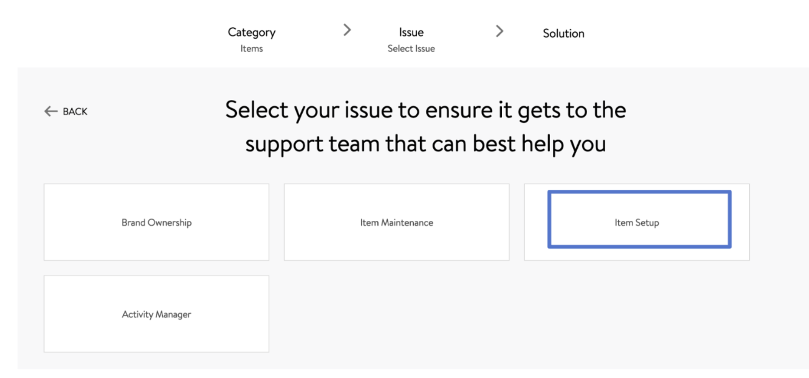Click the 'Item Setup' text inside blue box

point(637,223)
